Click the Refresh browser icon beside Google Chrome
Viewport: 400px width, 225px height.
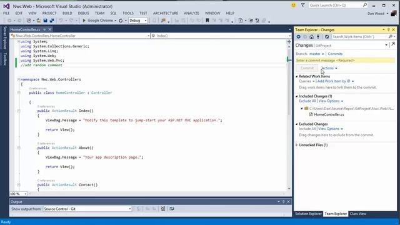(x=121, y=21)
